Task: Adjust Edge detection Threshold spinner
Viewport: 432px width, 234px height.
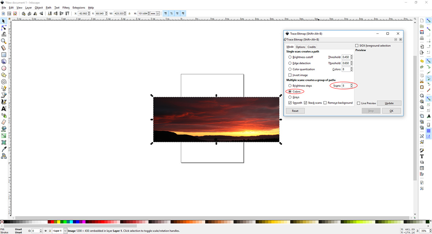Action: [x=351, y=63]
